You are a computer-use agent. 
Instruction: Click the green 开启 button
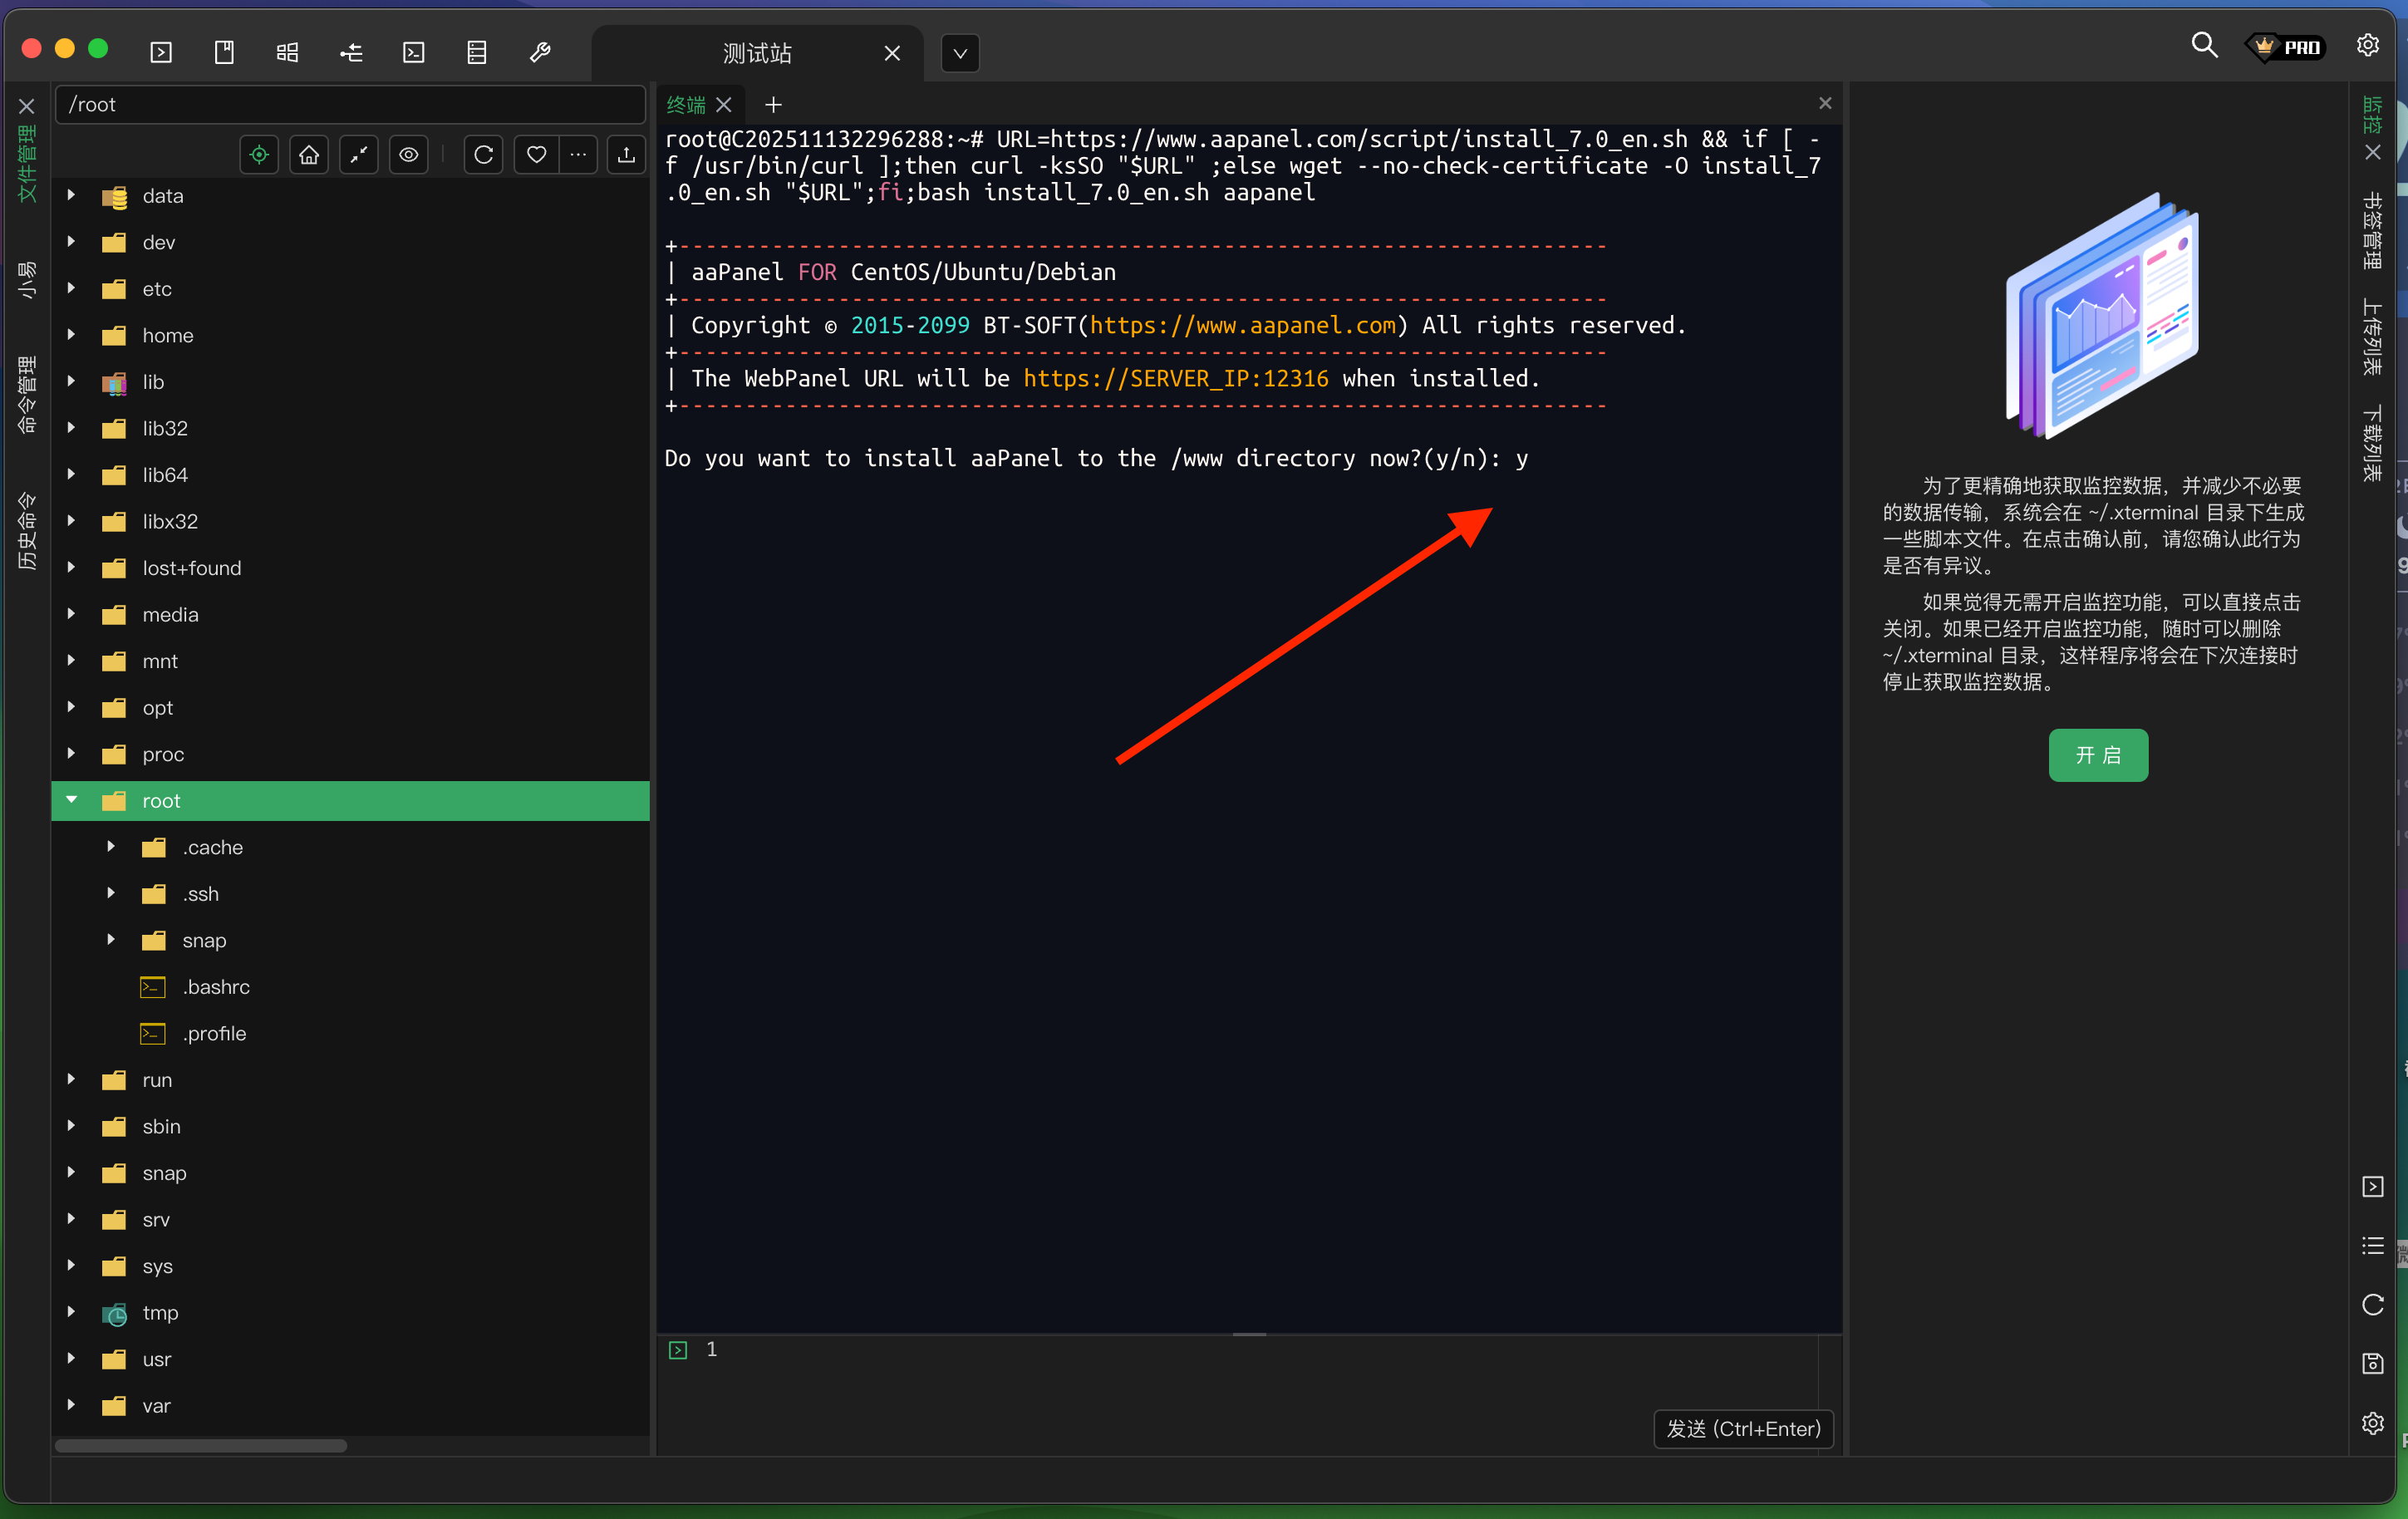tap(2097, 755)
